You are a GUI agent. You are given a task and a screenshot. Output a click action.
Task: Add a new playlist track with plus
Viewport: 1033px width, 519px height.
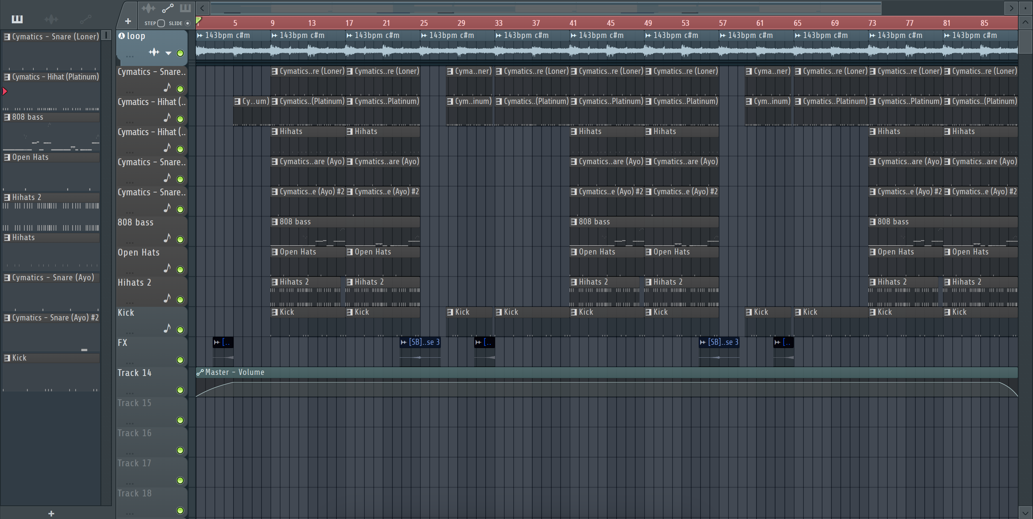128,21
